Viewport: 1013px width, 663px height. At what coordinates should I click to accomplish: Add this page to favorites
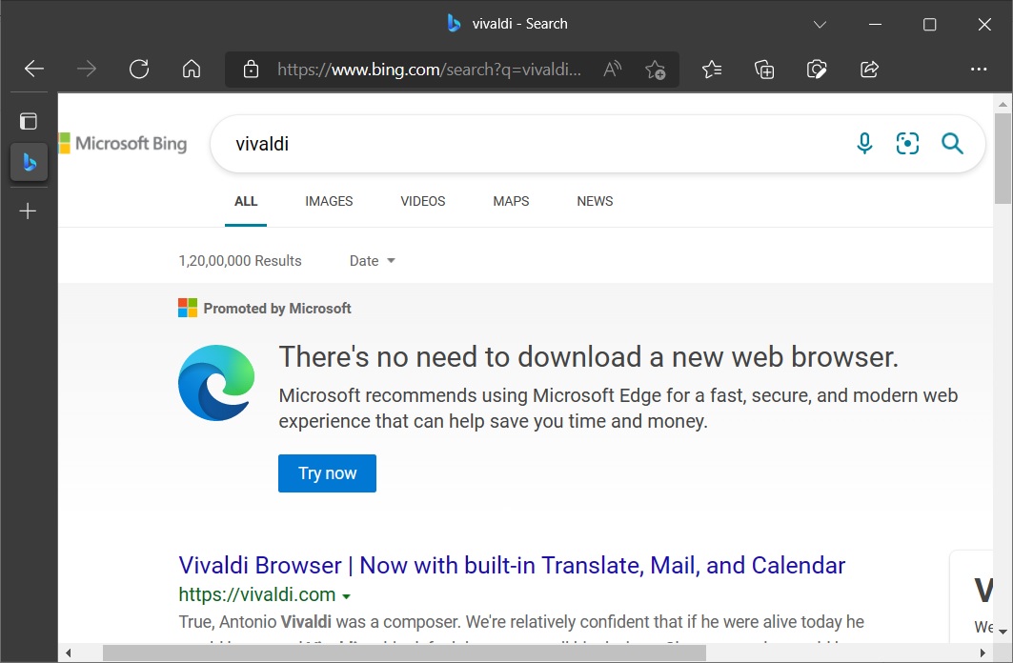(x=656, y=69)
